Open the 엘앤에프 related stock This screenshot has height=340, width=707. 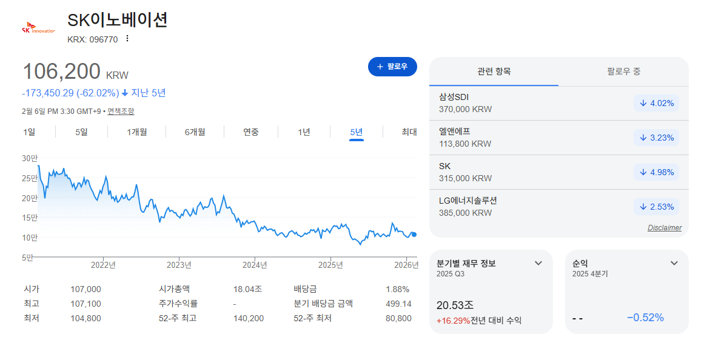click(559, 138)
